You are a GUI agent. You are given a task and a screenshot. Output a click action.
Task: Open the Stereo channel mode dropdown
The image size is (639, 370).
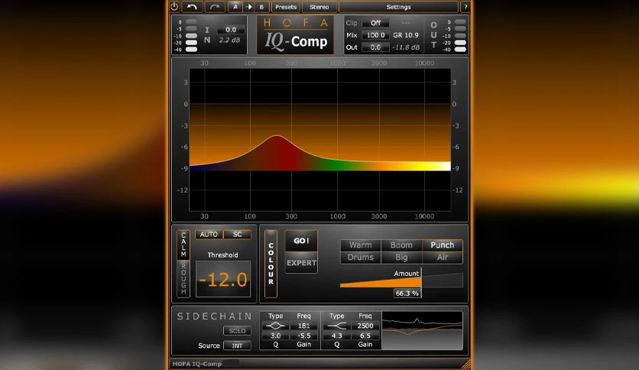319,7
